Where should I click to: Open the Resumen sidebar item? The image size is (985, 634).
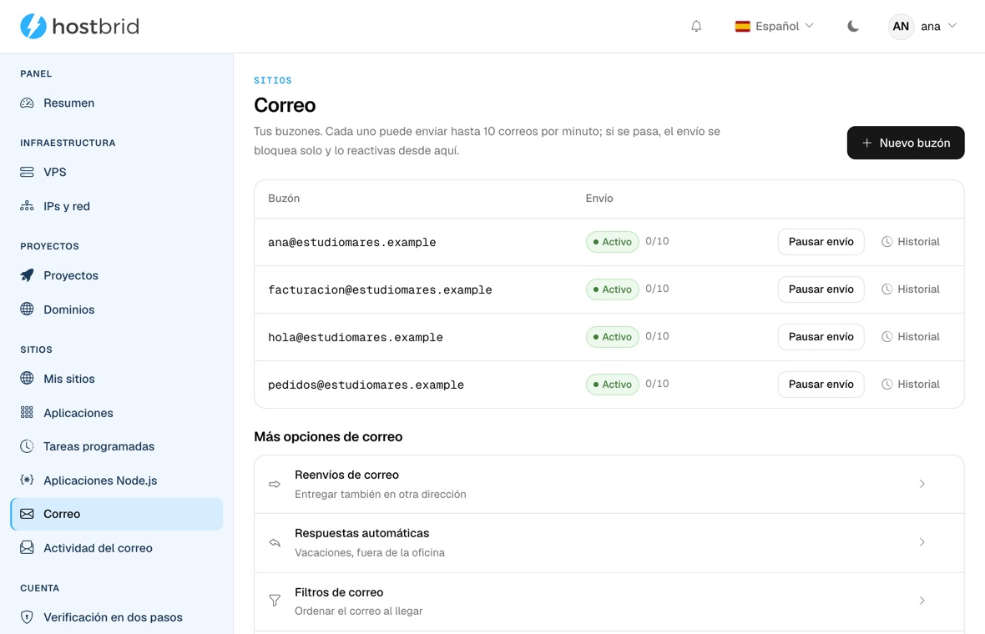(117, 103)
